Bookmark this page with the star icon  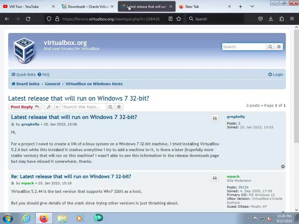179,19
